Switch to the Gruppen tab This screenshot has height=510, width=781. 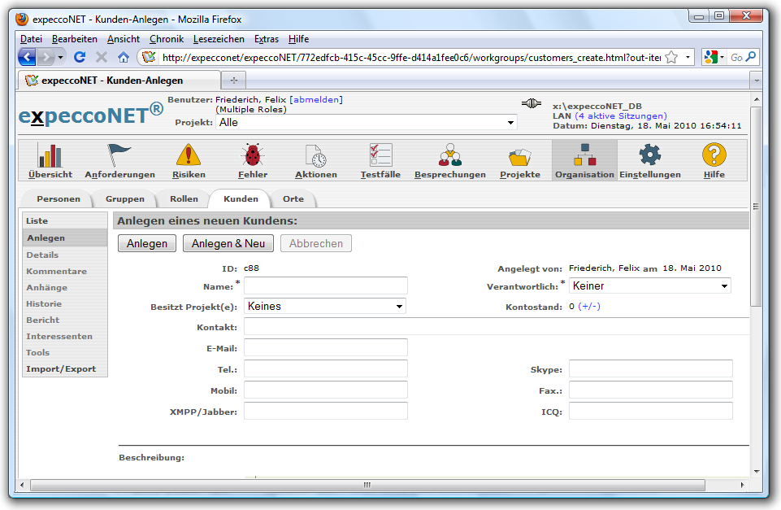pyautogui.click(x=124, y=198)
